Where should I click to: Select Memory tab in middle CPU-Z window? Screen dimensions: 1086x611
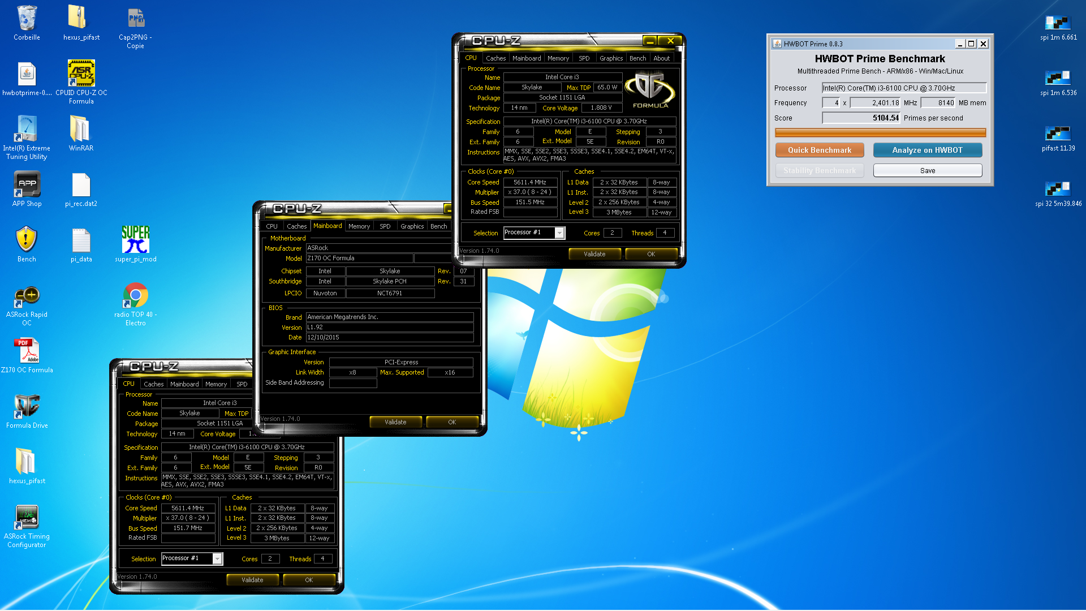(359, 226)
